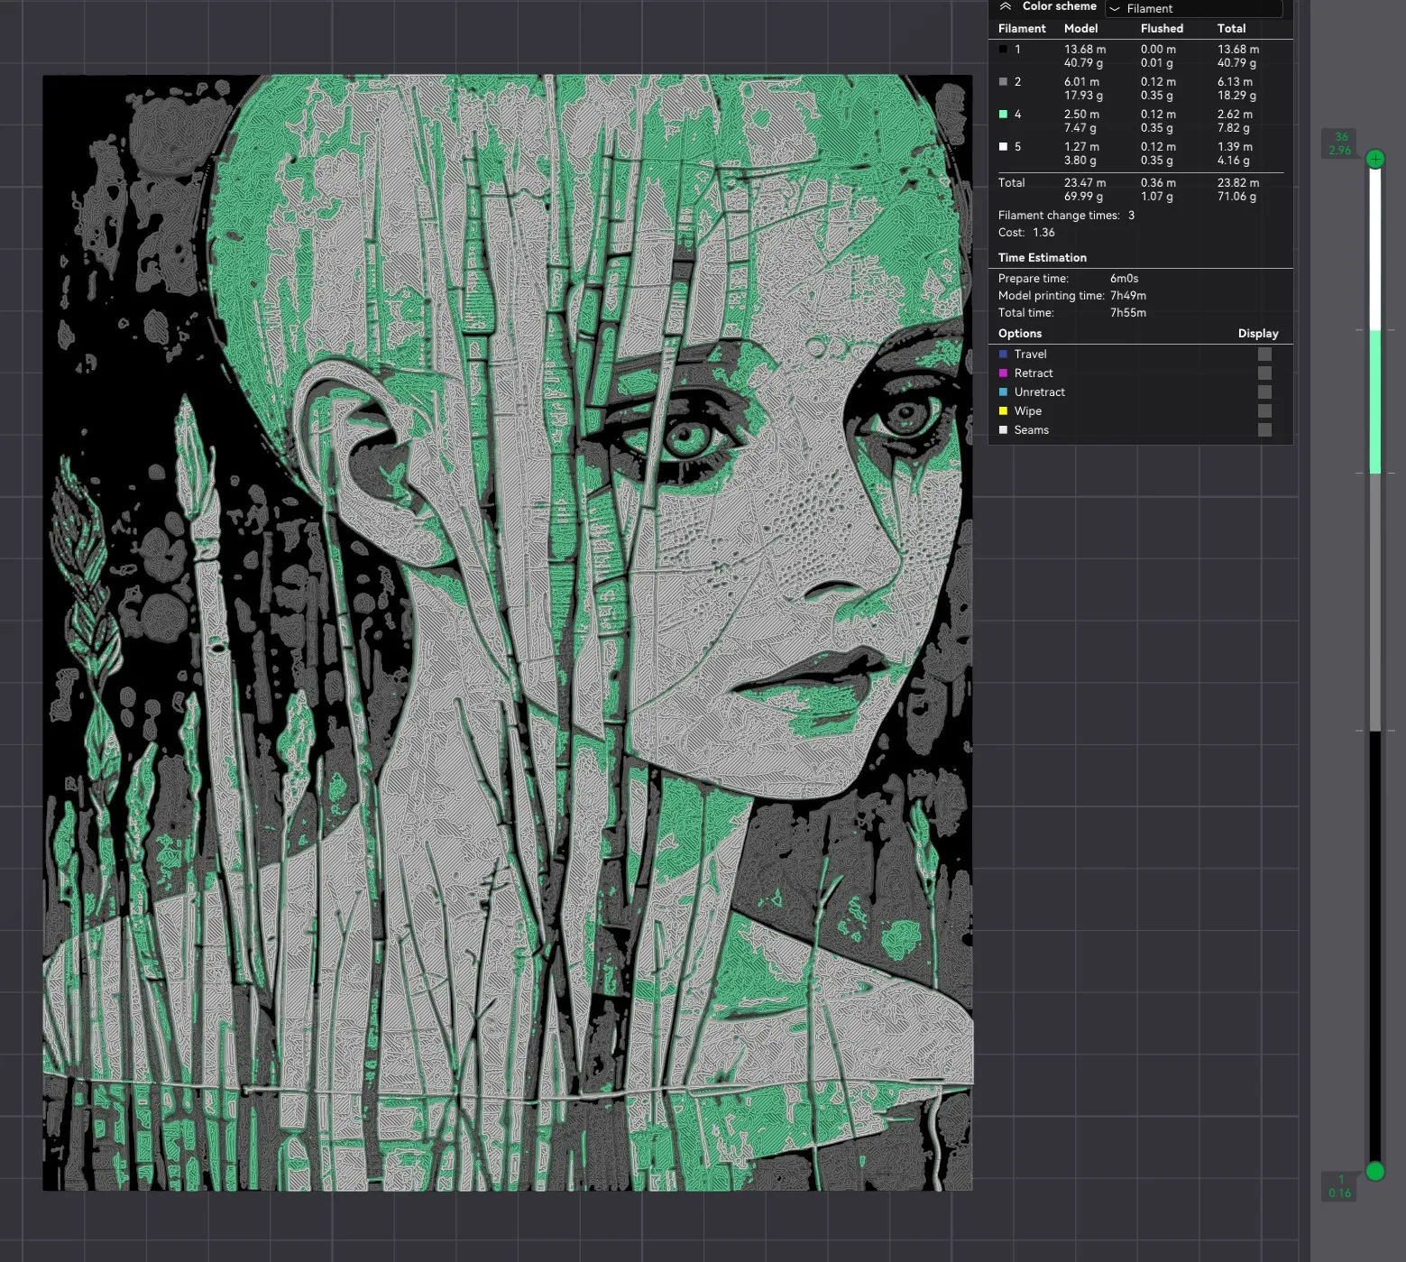The image size is (1406, 1262).
Task: Click the "Options" section heading
Action: coord(1020,334)
